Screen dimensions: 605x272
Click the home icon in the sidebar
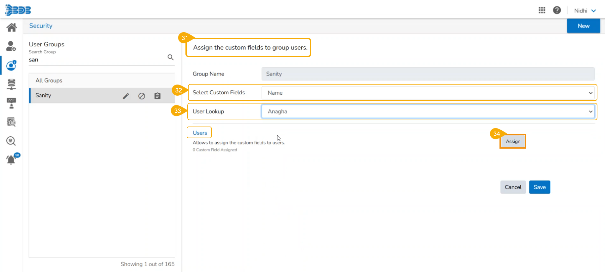coord(11,27)
